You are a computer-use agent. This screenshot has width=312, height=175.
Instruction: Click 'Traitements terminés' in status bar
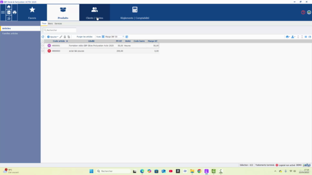click(x=265, y=165)
